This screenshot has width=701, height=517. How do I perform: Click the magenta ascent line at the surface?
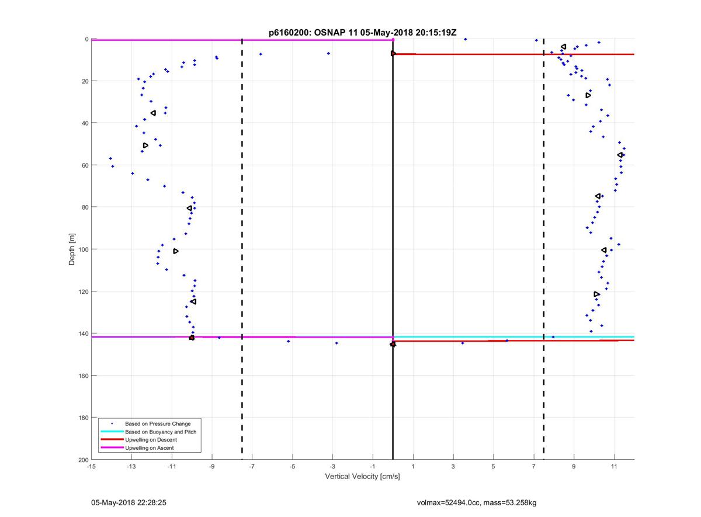tap(242, 40)
